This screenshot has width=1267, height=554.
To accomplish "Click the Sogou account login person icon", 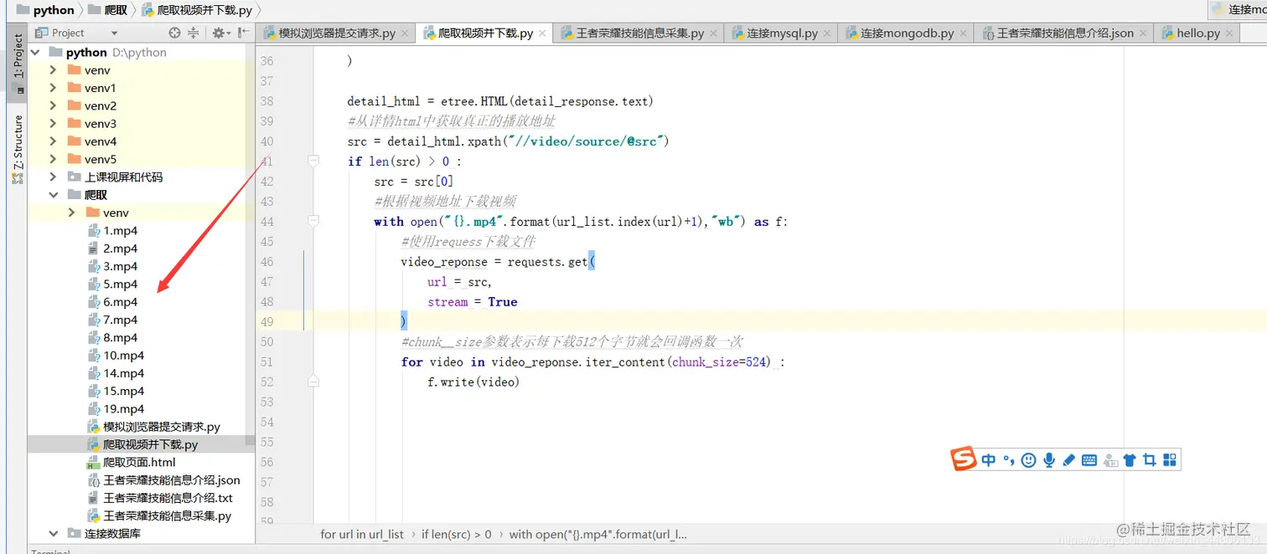I will pyautogui.click(x=1110, y=459).
